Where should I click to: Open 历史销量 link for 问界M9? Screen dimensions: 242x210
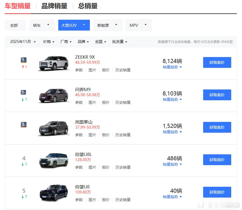(123, 102)
